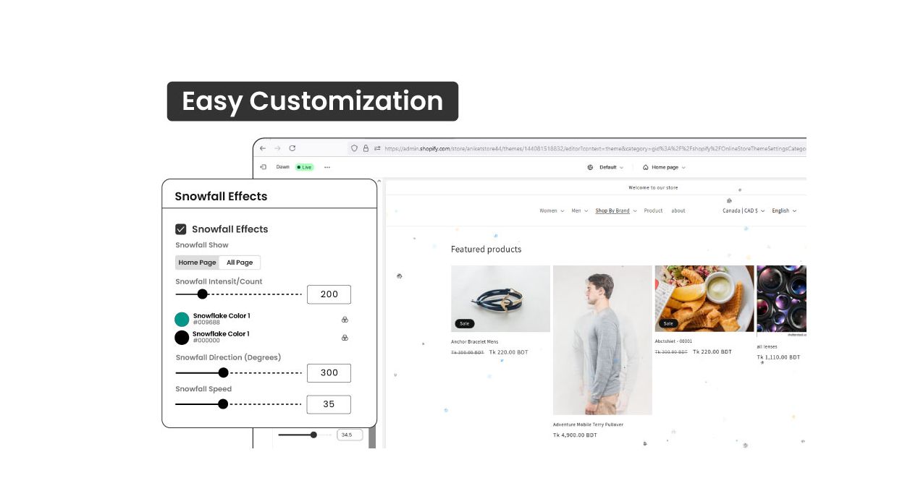Click the shield icon in address bar
897x499 pixels.
coord(354,148)
